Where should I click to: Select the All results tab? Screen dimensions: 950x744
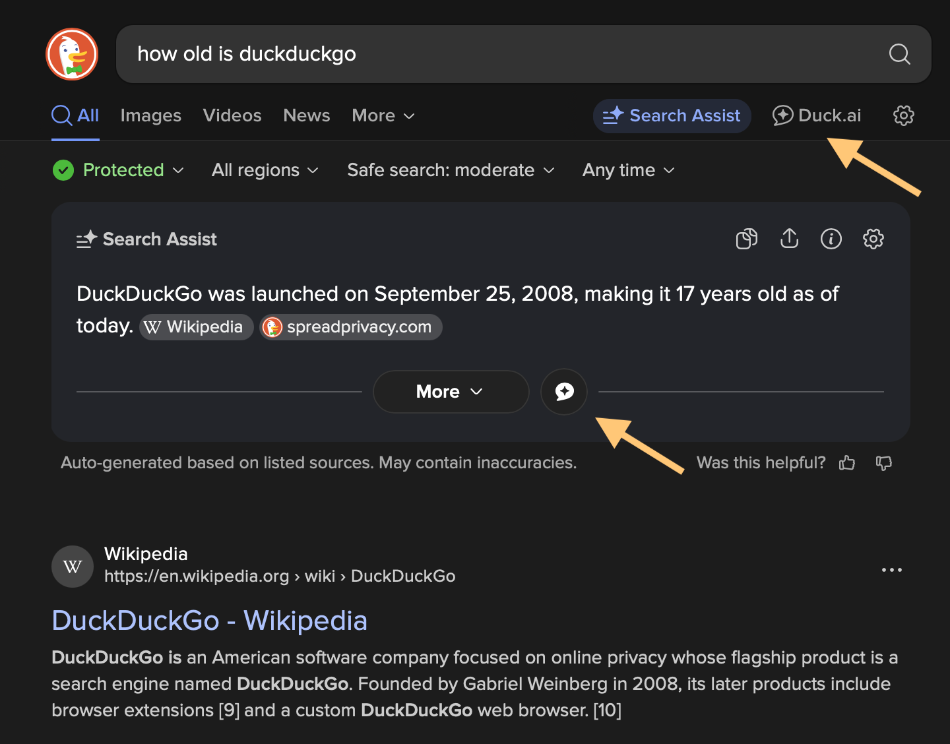pos(75,115)
